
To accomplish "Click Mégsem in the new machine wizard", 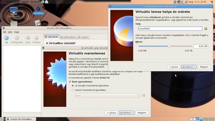I will pos(142,113).
